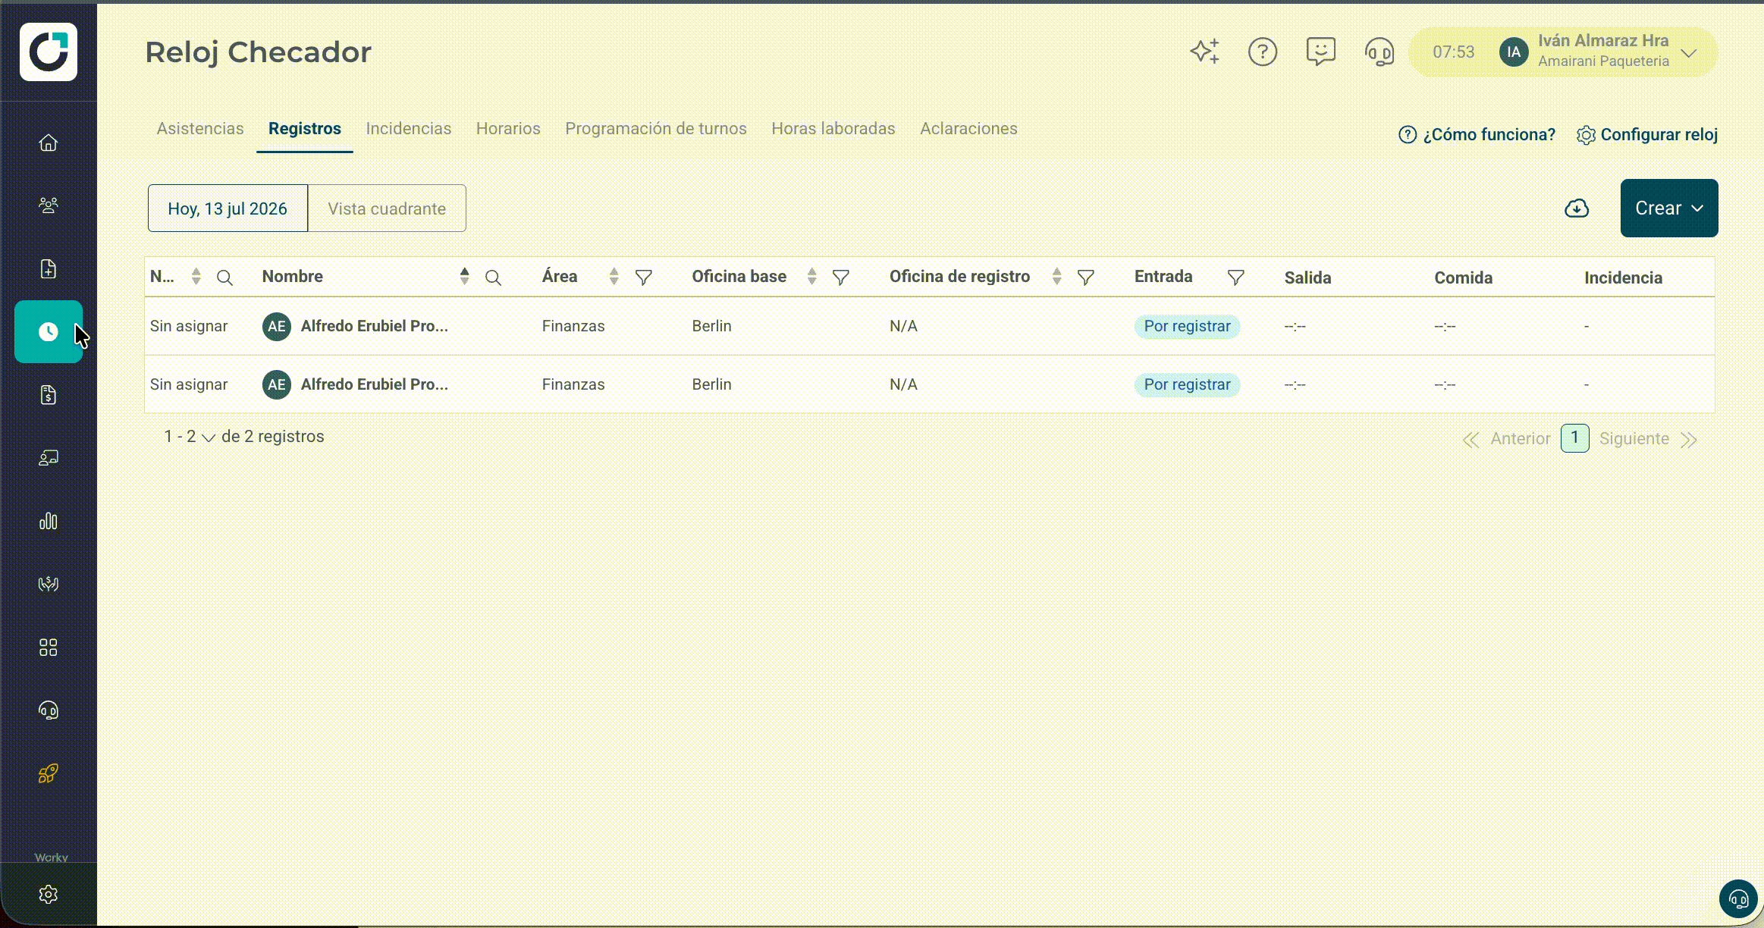Open the Reloj Checador clock icon in sidebar
The height and width of the screenshot is (928, 1764).
[x=48, y=331]
